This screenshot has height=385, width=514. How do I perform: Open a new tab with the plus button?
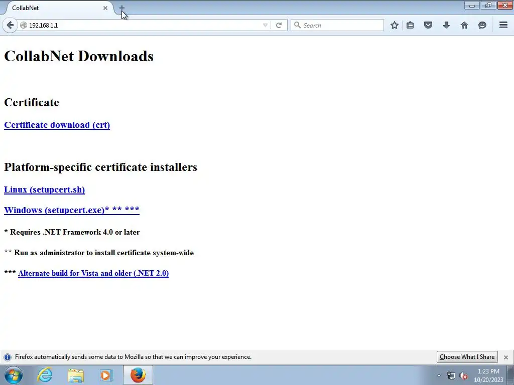click(122, 8)
